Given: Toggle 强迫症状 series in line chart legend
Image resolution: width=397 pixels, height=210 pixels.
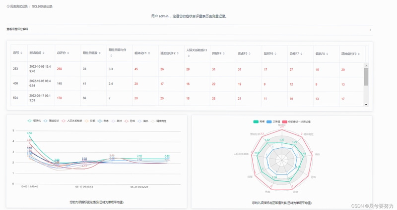Looking at the screenshot, I should tap(51, 121).
